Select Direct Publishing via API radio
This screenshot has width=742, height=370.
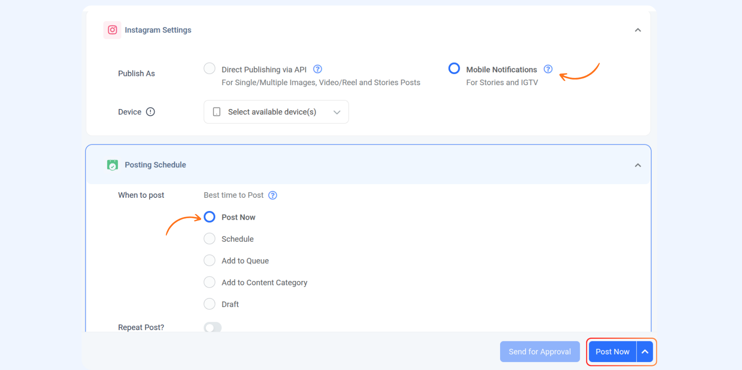pos(209,68)
